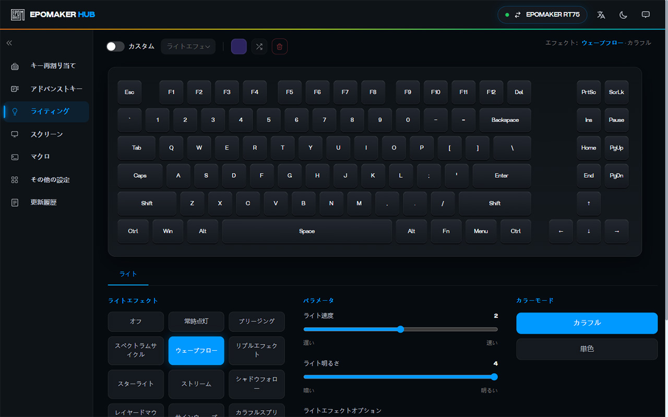Open キー再割り当て in the sidebar
This screenshot has height=417, width=668.
(46, 66)
